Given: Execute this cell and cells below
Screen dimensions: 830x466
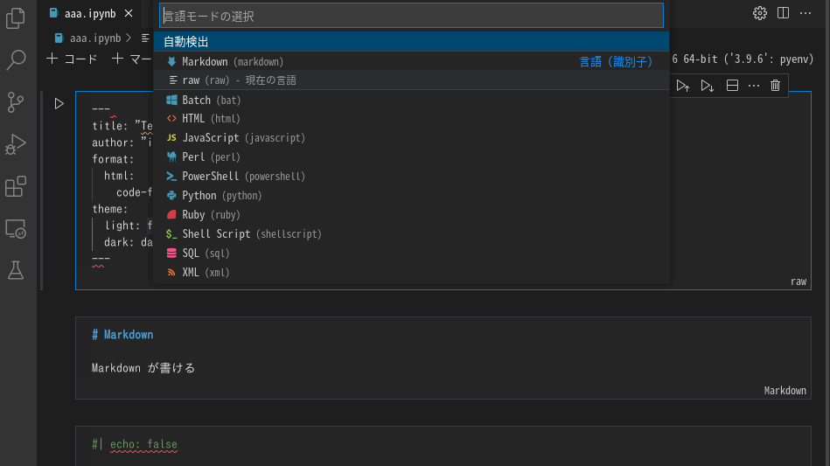Looking at the screenshot, I should pos(708,86).
